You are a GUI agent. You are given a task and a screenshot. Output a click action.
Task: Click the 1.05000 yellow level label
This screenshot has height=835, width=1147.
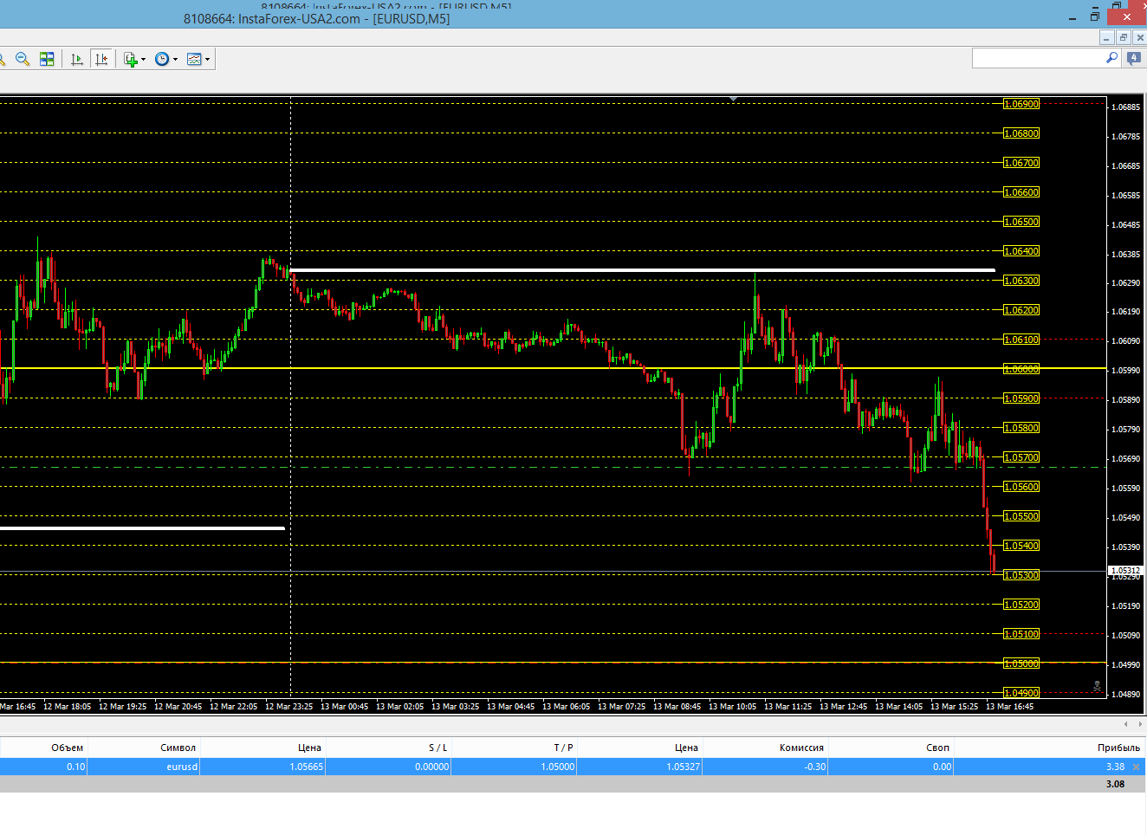click(1021, 663)
